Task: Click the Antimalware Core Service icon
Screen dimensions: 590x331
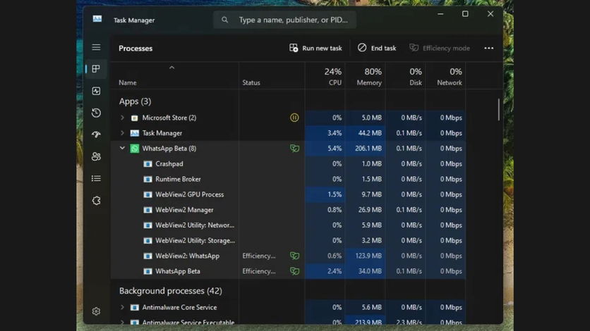Action: [x=134, y=307]
